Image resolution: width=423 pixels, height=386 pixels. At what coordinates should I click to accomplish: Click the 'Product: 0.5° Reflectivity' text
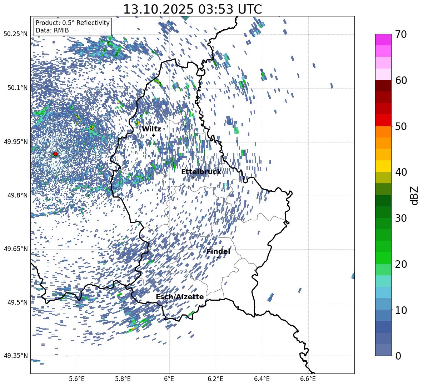pyautogui.click(x=73, y=23)
